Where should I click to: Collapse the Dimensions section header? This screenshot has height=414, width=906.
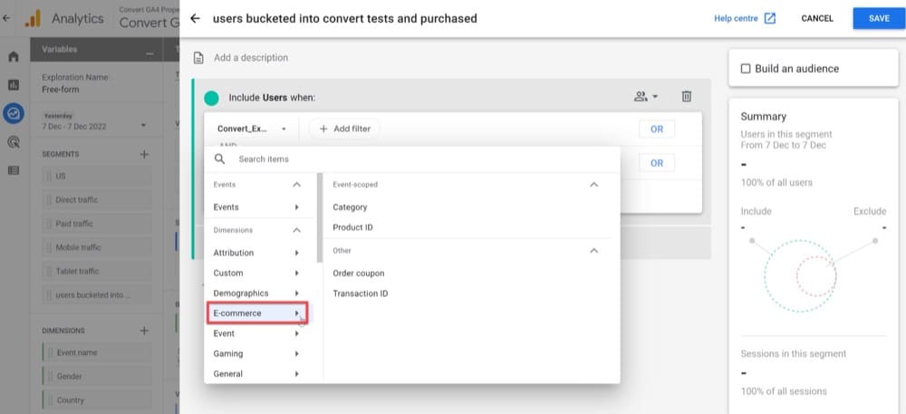296,230
